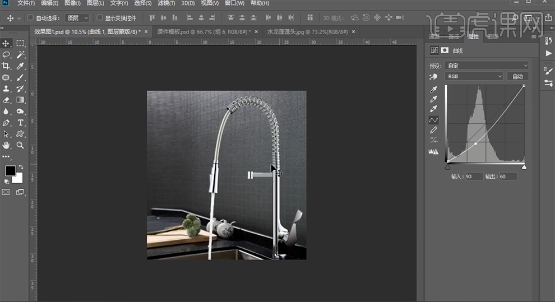Open the 窗口(W) menu
The height and width of the screenshot is (302, 555).
click(235, 3)
